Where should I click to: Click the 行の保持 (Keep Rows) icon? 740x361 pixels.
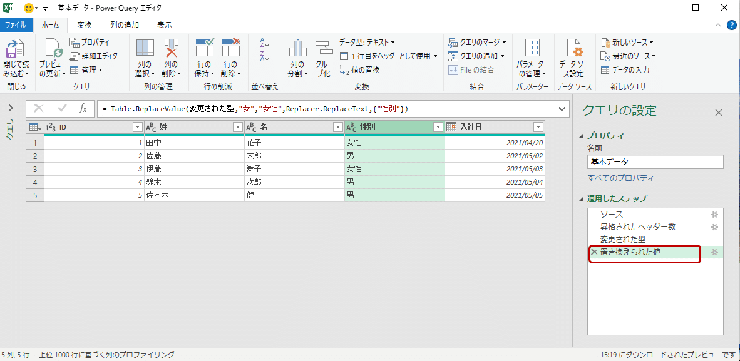204,48
